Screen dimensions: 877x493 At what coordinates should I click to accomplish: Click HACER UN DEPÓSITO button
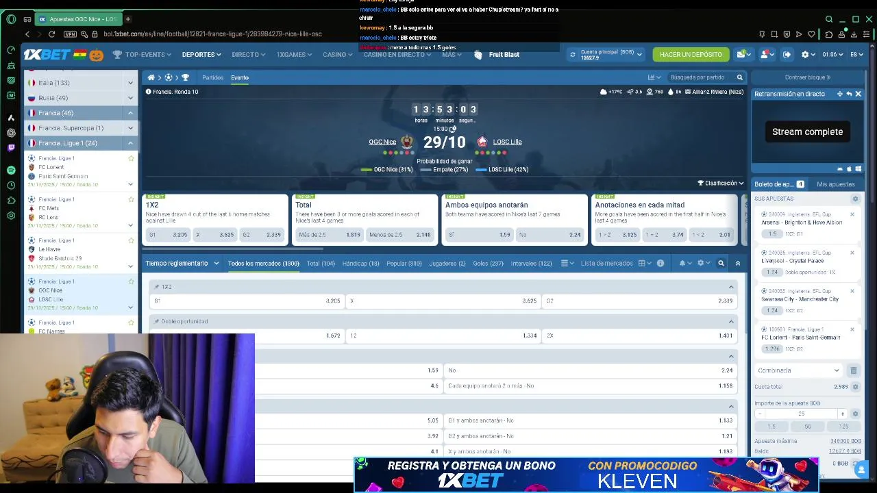click(691, 55)
